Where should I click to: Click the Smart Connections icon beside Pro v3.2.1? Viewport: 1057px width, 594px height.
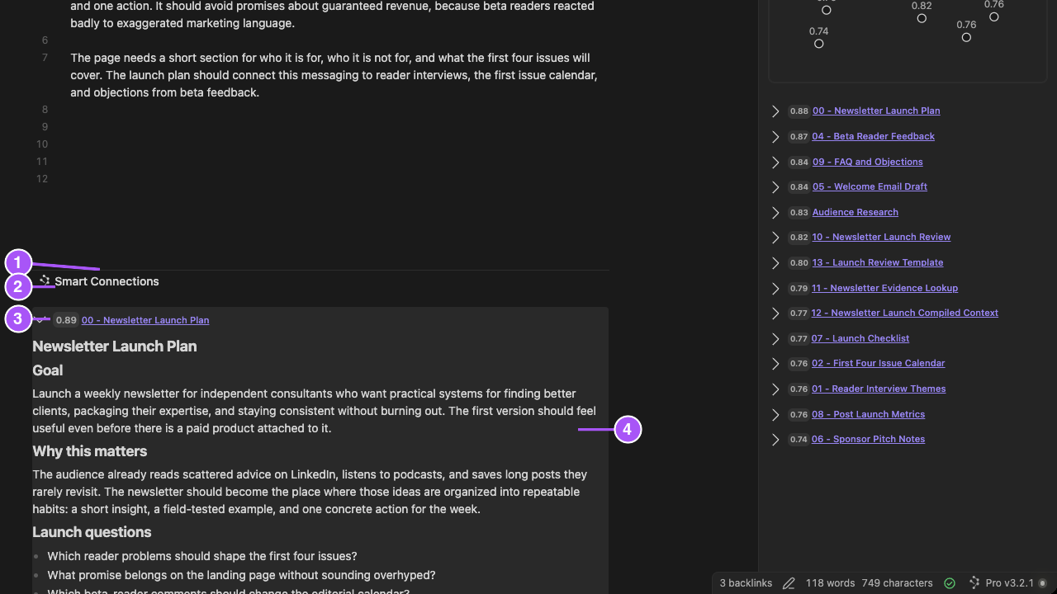tap(974, 583)
